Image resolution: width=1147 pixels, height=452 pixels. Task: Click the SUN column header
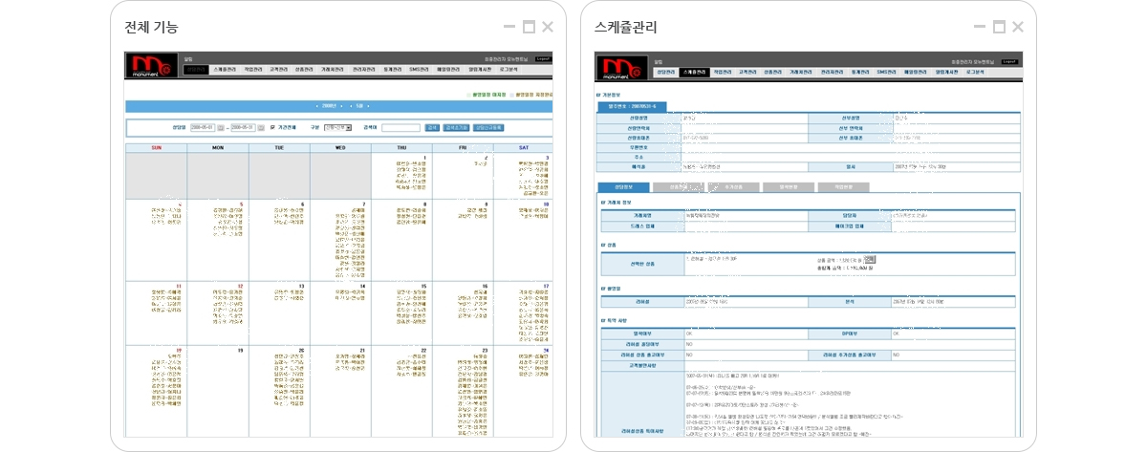[156, 147]
